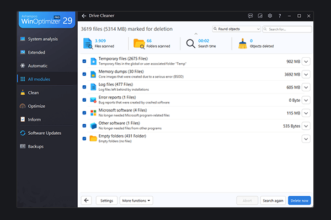
Task: Expand the Error reports row chevron
Action: click(306, 101)
